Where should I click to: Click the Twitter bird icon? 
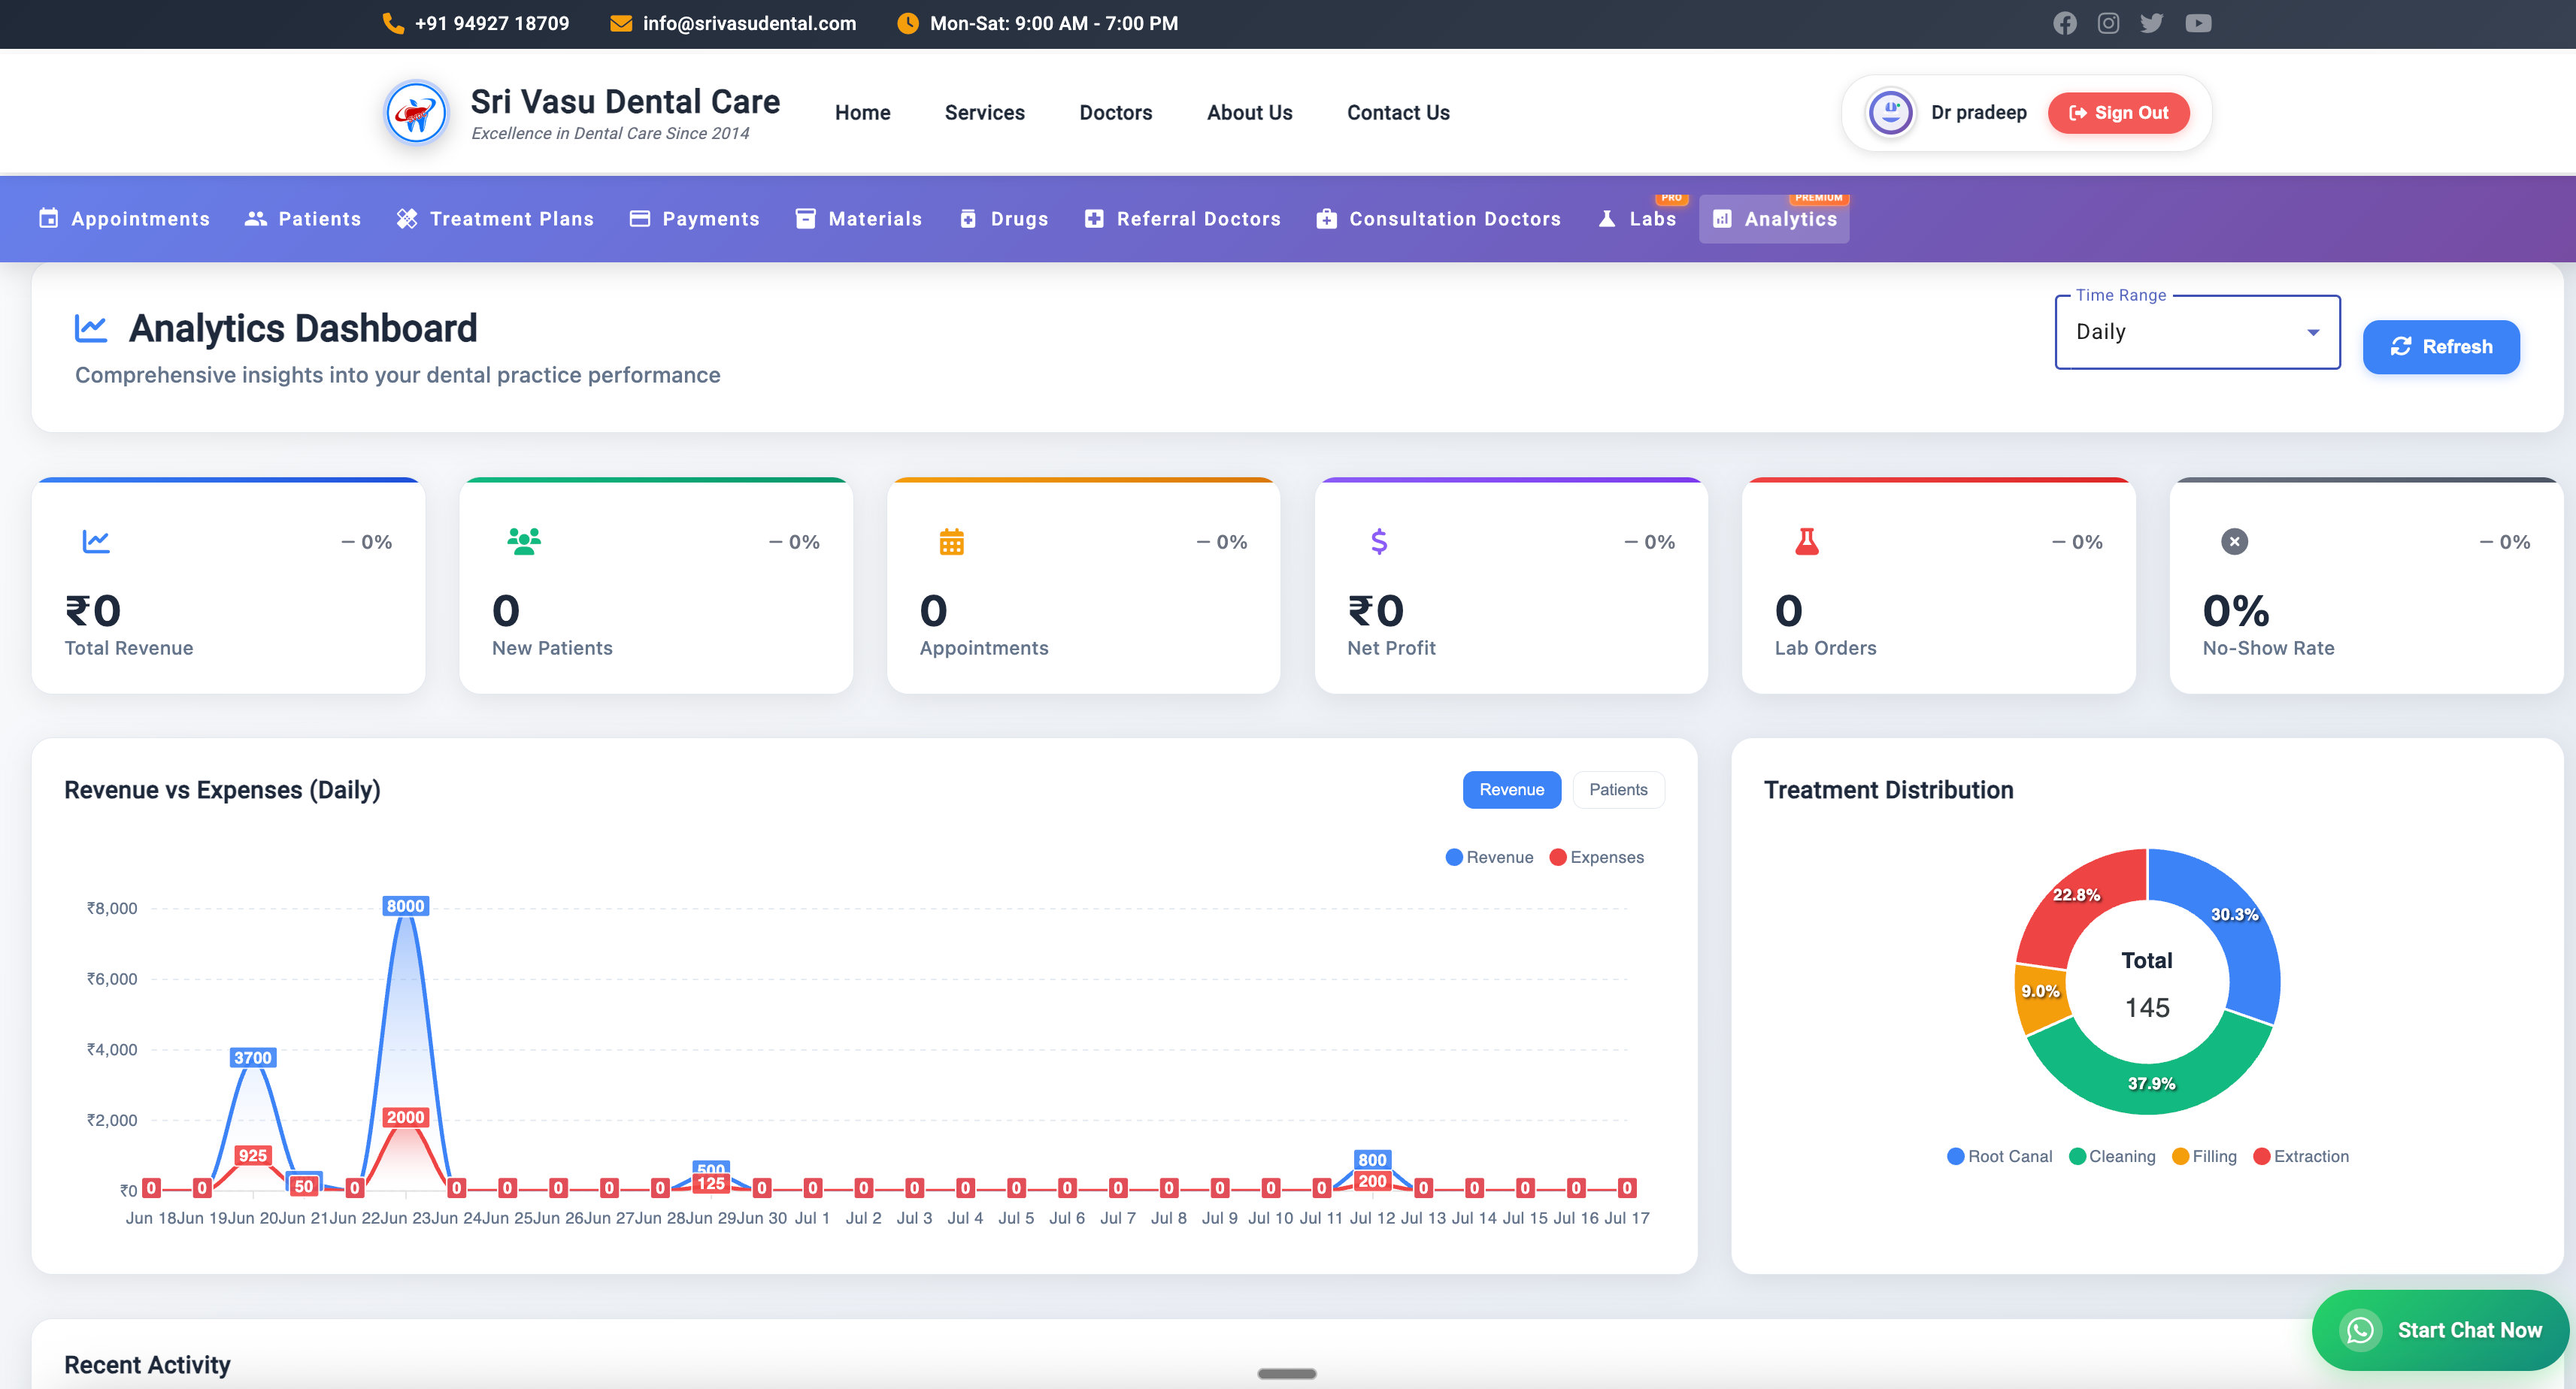(2151, 23)
